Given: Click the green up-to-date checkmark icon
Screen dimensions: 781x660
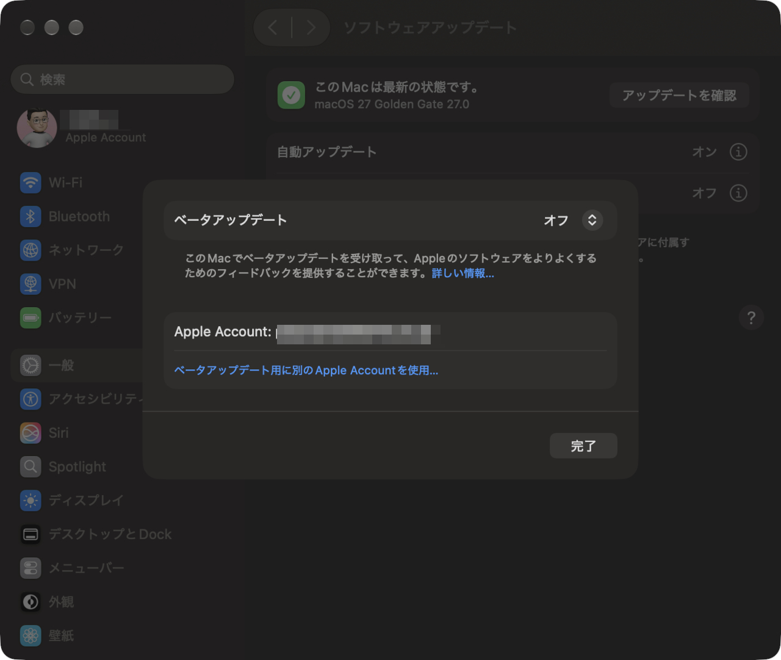Looking at the screenshot, I should [291, 95].
